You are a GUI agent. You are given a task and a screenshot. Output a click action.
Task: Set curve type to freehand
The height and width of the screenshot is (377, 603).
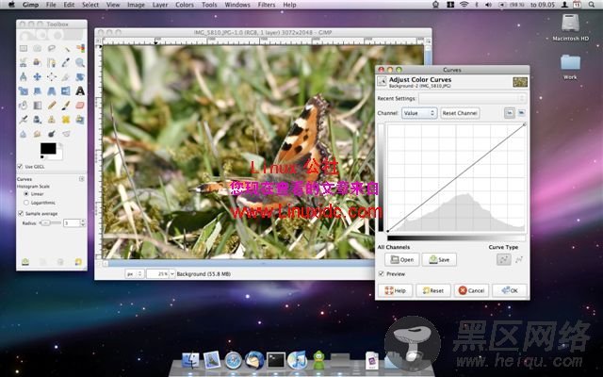pyautogui.click(x=519, y=259)
